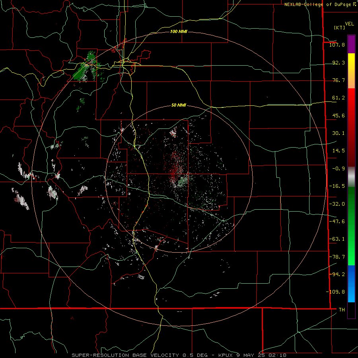Click the 92.3 scale value

(339, 62)
